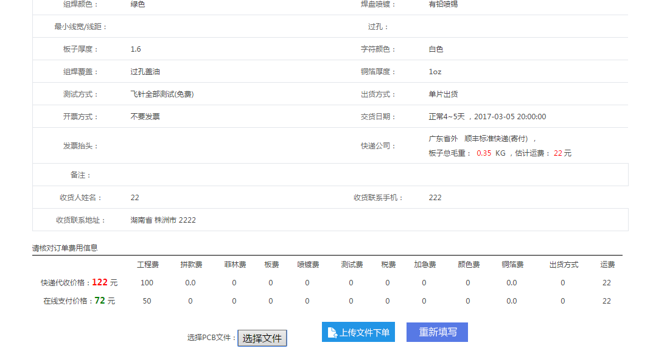653x362 pixels.
Task: Select the green 72 元 online payment price
Action: pyautogui.click(x=104, y=301)
